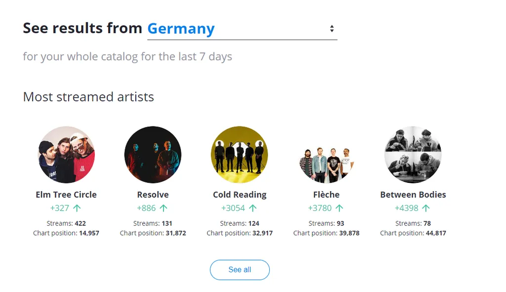Click the Resolve artist name
The height and width of the screenshot is (292, 506).
(153, 194)
